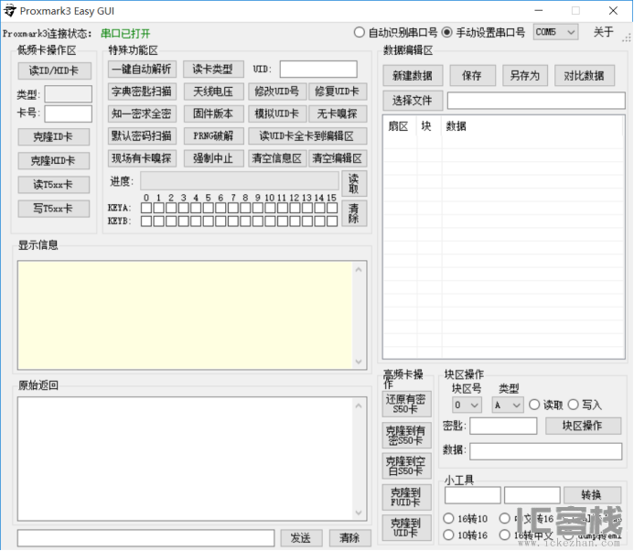The width and height of the screenshot is (634, 551).
Task: Start 一键自动解析 auto analysis
Action: 142,70
